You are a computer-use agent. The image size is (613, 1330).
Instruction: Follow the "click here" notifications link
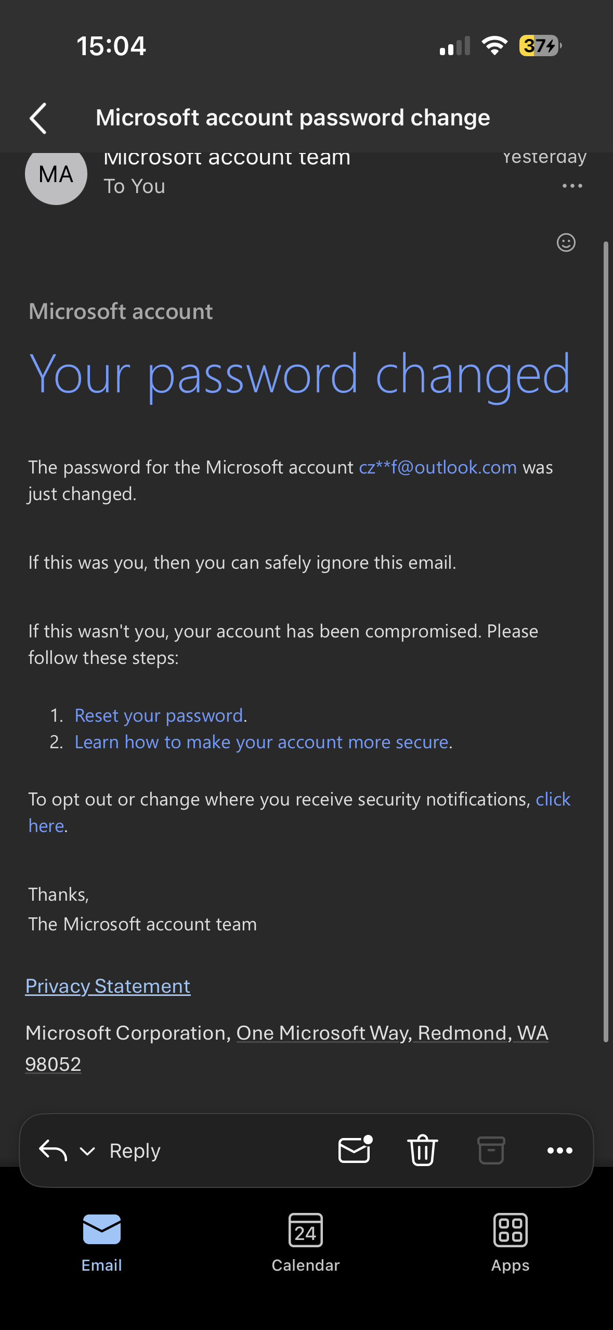click(553, 799)
